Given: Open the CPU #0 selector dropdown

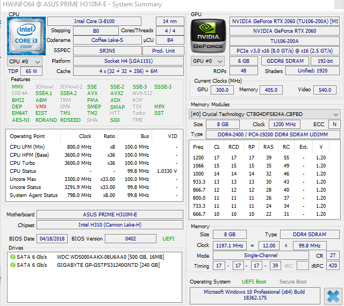Looking at the screenshot, I should click(x=25, y=62).
